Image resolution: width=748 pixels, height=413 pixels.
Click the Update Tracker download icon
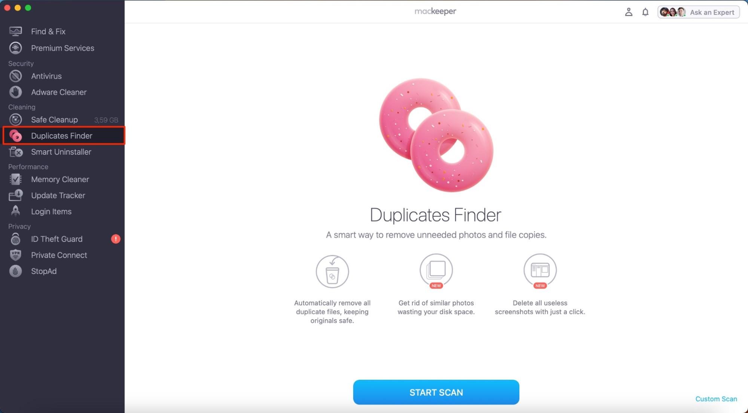(x=15, y=195)
